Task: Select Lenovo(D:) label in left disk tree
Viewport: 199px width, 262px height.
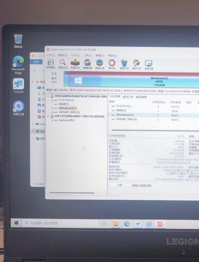Action: (66, 120)
